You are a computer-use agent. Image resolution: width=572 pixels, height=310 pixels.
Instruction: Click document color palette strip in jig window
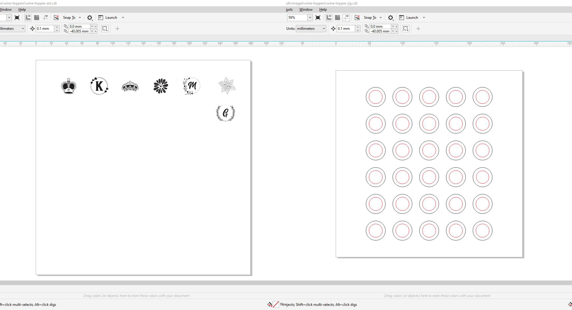(437, 296)
